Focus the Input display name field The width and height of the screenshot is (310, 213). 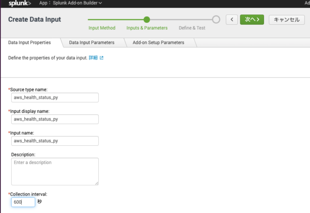55,119
